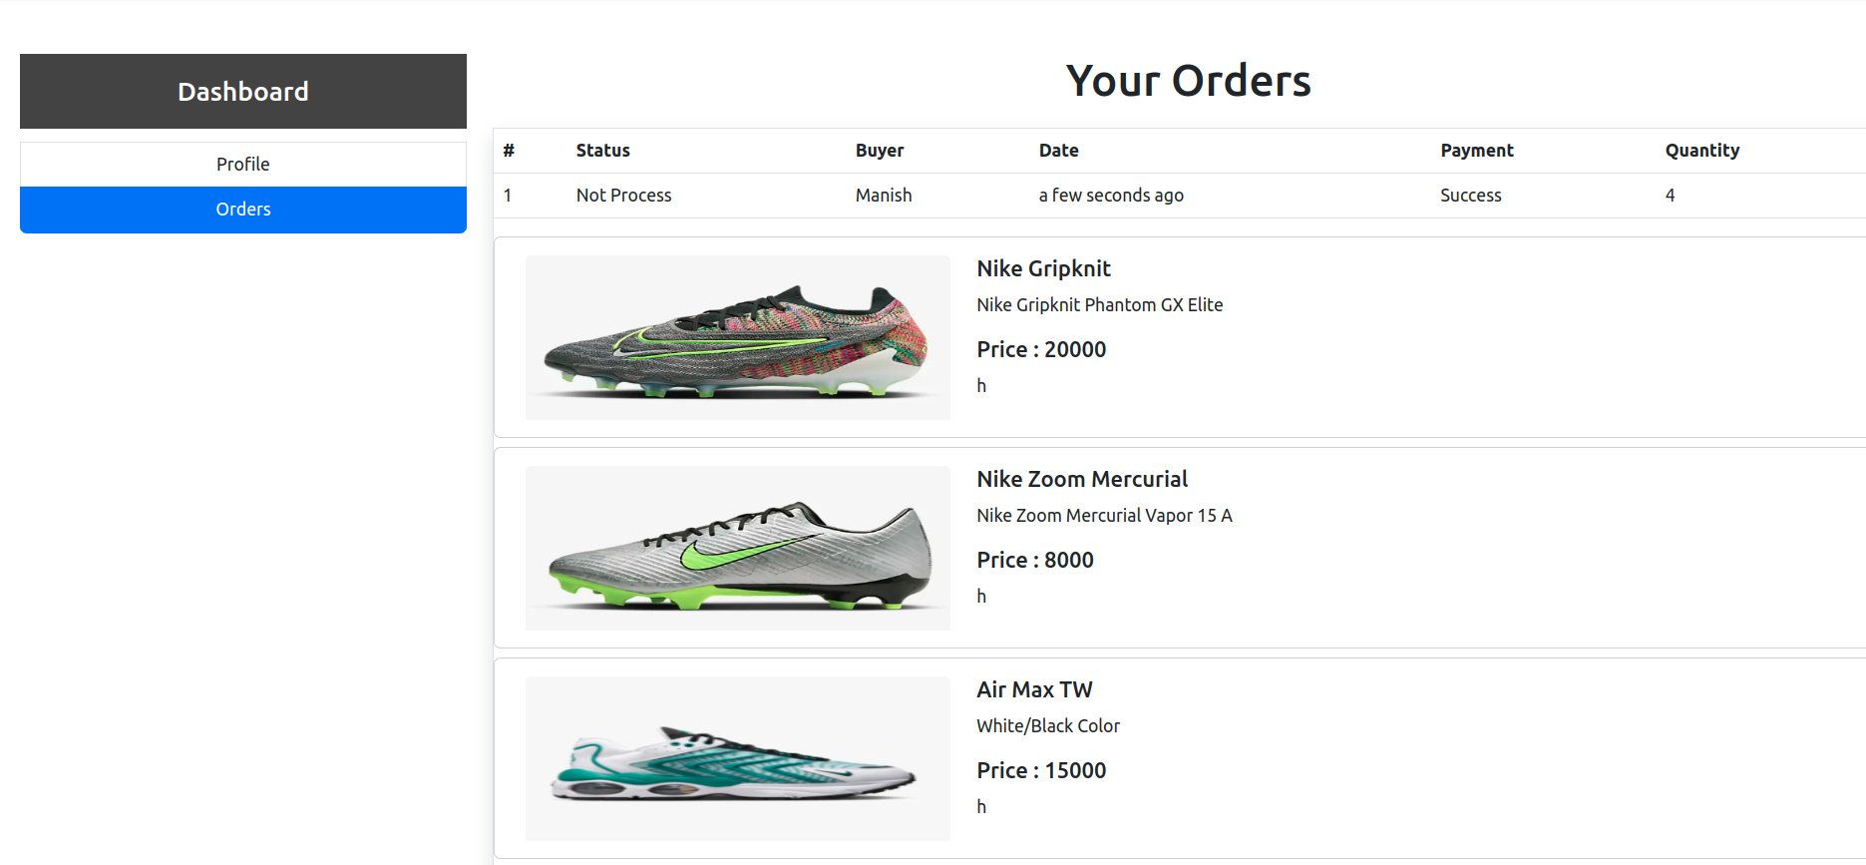Click the Status column header

602,150
